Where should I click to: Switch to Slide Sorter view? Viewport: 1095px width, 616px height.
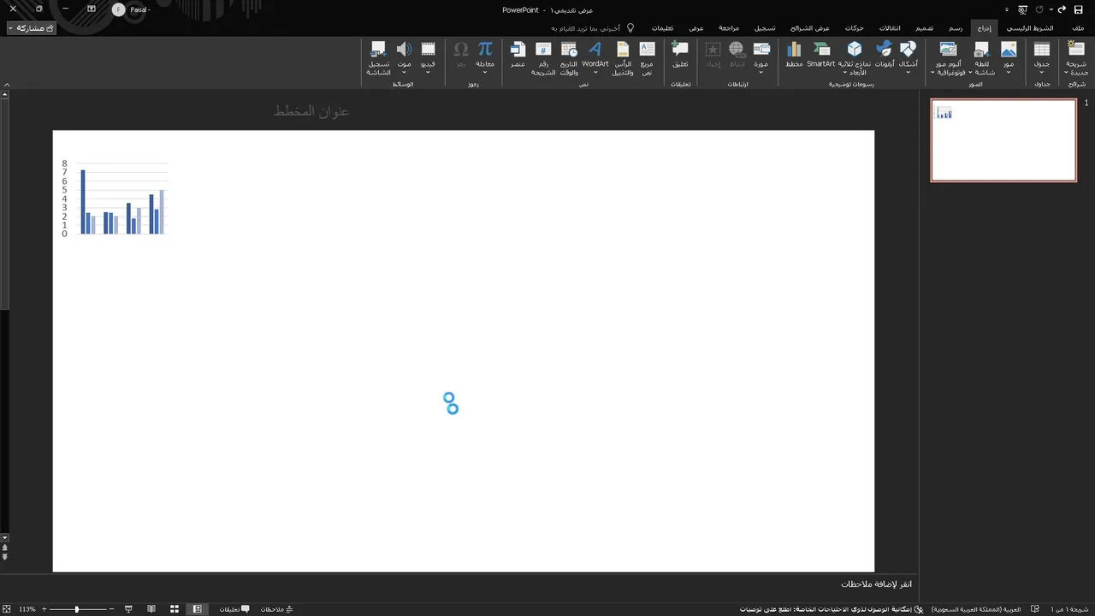tap(175, 609)
